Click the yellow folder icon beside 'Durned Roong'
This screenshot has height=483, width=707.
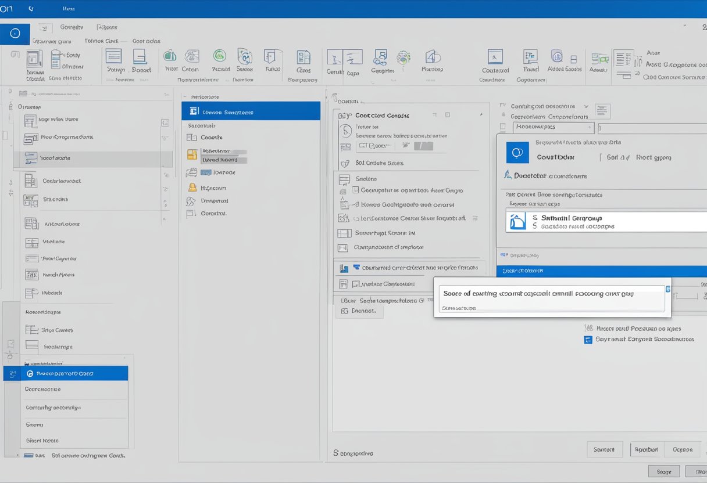(192, 156)
